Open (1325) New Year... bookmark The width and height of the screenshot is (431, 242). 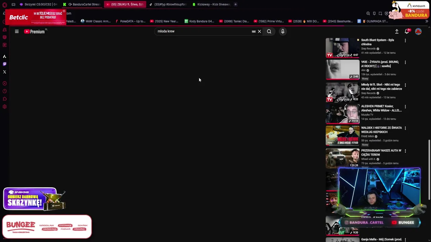164,21
